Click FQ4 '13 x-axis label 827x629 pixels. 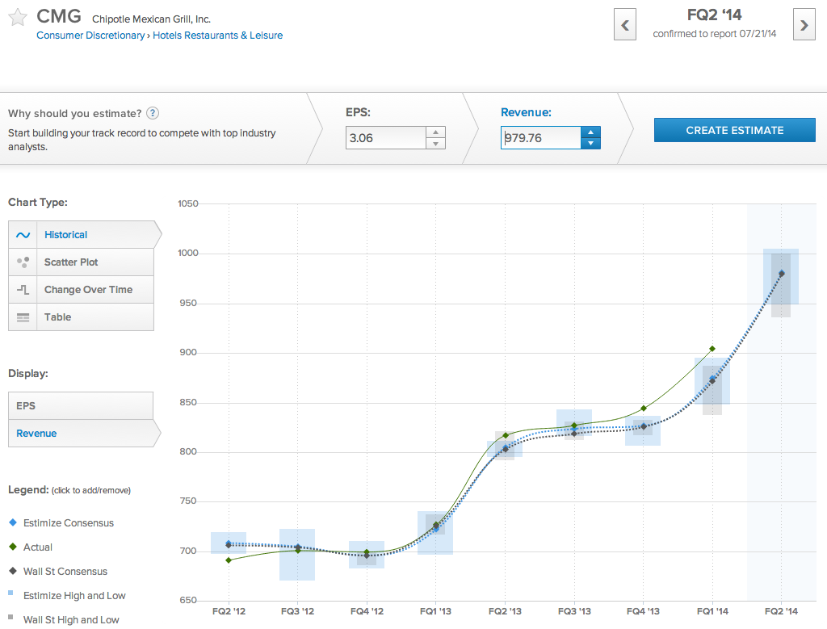pos(643,611)
